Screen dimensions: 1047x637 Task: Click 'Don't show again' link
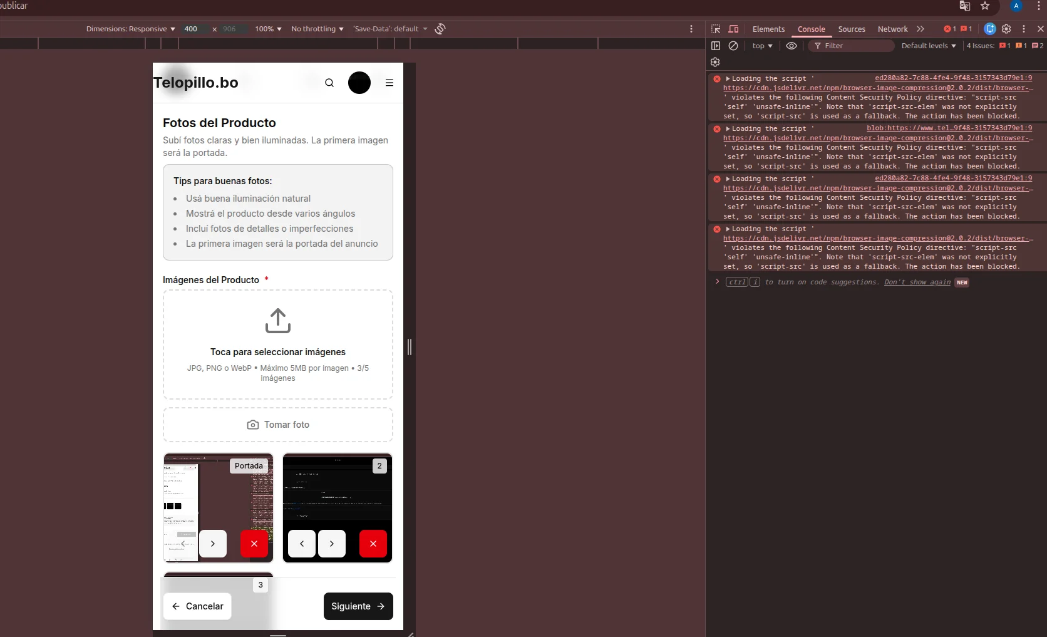click(917, 282)
